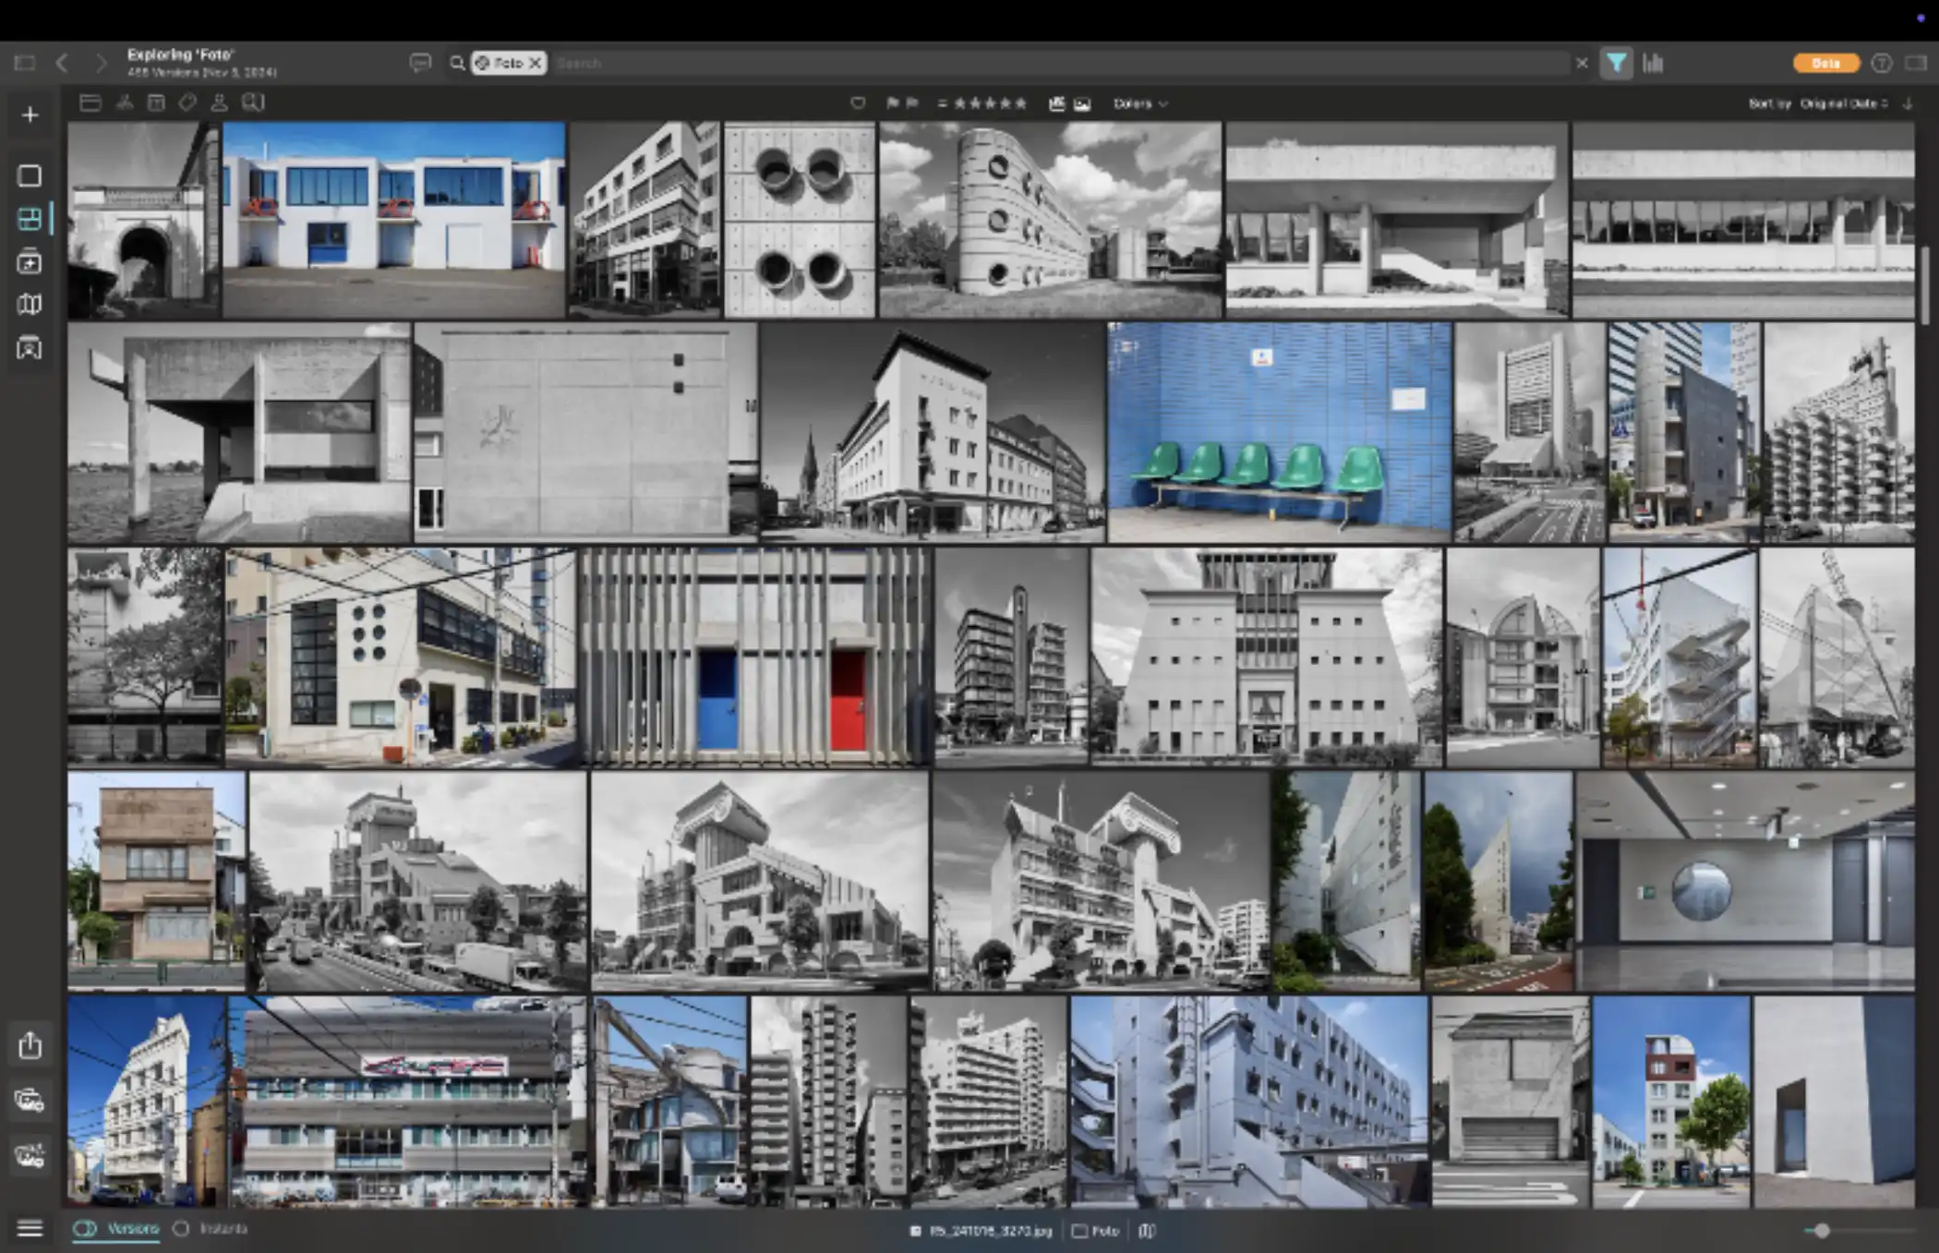Click the 'Exploring Foto' title text
Image resolution: width=1939 pixels, height=1253 pixels.
(x=181, y=54)
